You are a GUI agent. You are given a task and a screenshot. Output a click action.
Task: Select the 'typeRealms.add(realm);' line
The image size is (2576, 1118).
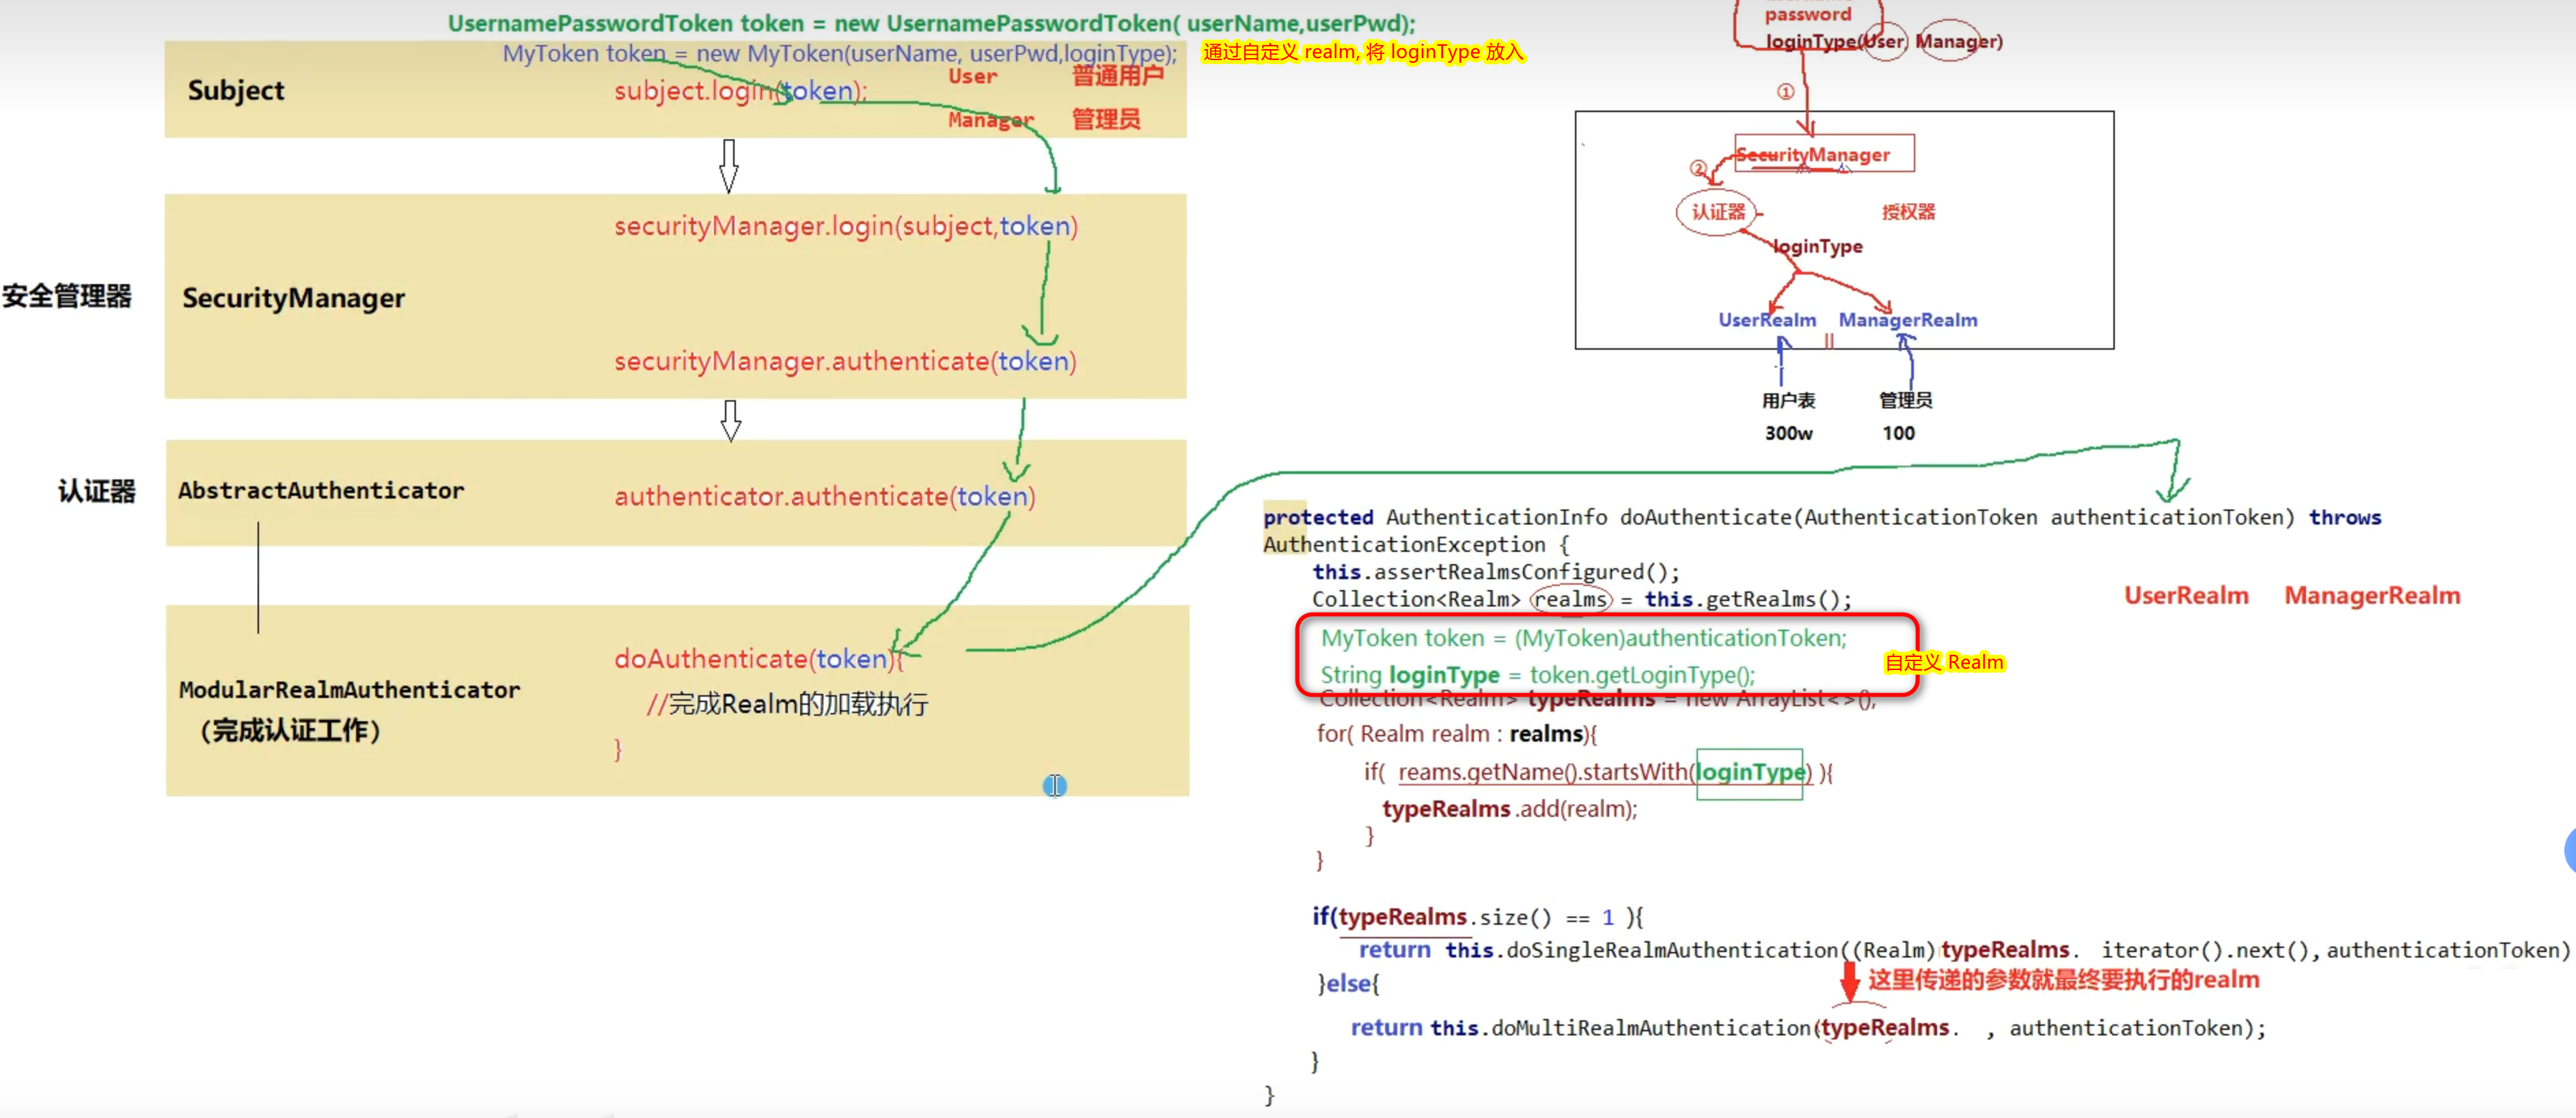(1510, 809)
